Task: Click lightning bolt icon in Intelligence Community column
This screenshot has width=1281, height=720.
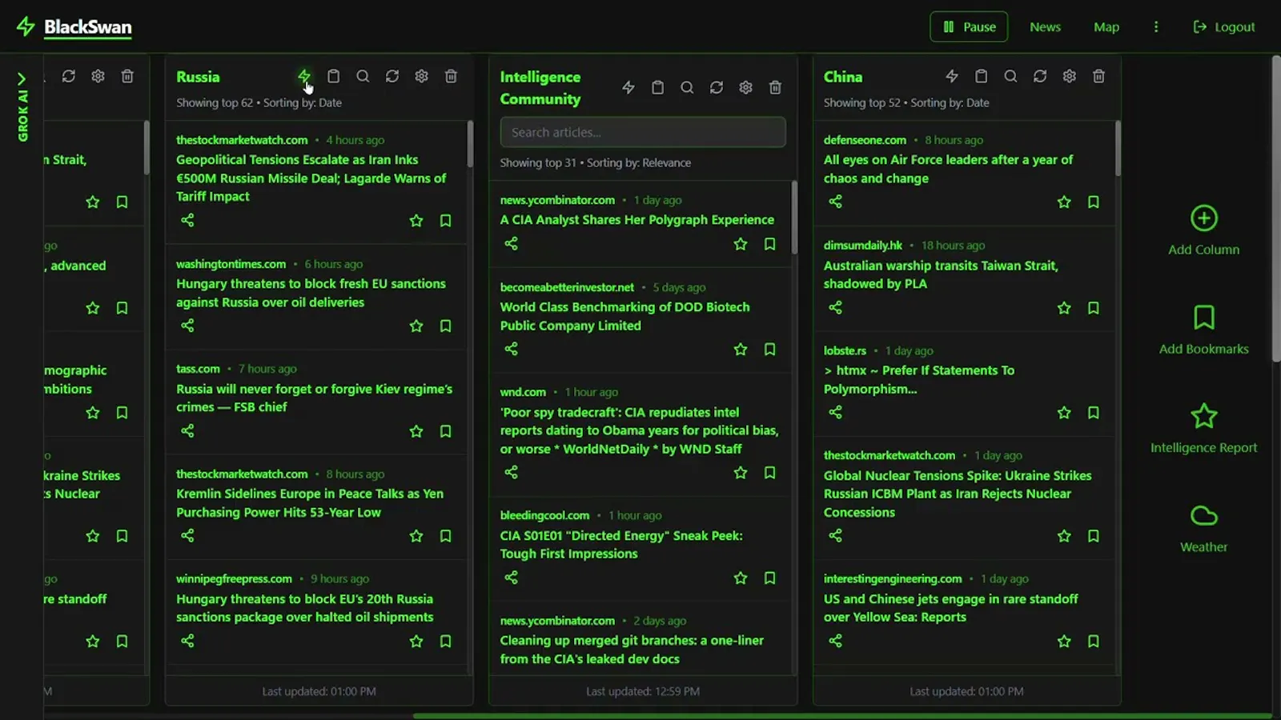Action: [x=628, y=87]
